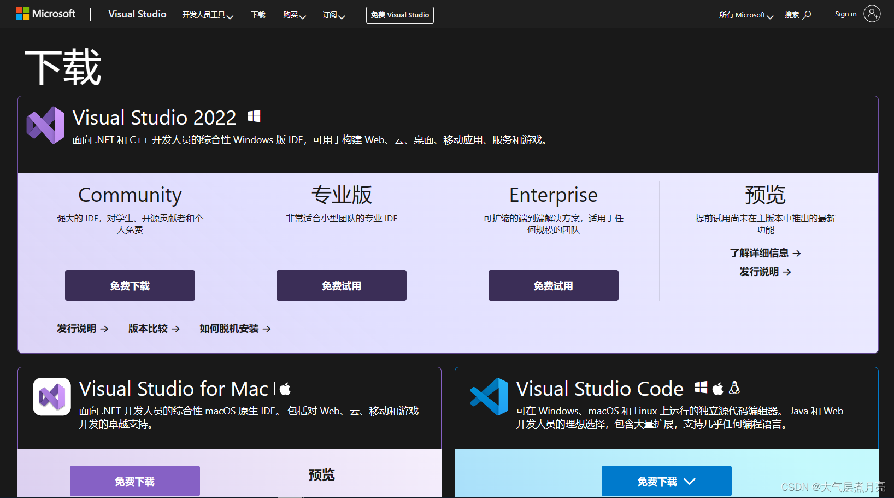Click the Sign in text
The image size is (894, 498).
(x=845, y=14)
